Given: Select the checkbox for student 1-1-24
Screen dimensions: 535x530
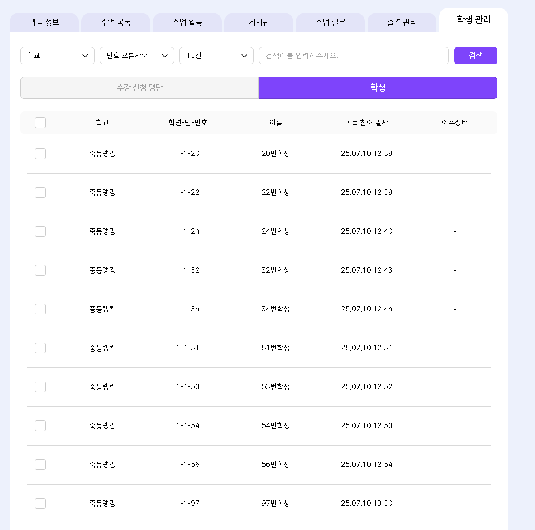Looking at the screenshot, I should click(40, 231).
